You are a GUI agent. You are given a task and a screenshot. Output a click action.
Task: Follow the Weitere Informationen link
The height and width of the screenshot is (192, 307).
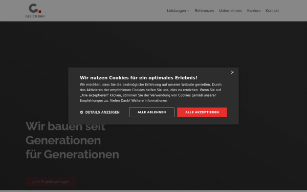149,101
